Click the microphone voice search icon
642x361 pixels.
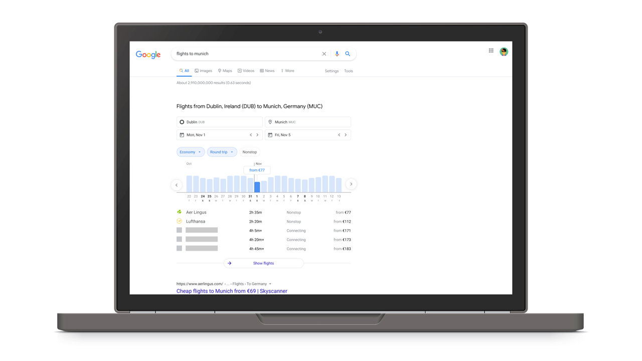(x=337, y=54)
